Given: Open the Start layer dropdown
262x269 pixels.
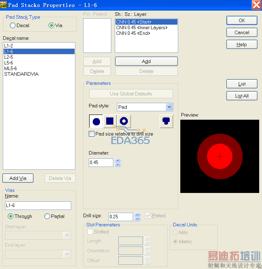Looking at the screenshot, I should point(67,235).
